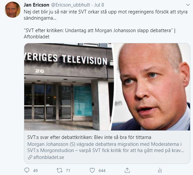
Task: Click the tweet text mentioning SVT
Action: pos(106,15)
